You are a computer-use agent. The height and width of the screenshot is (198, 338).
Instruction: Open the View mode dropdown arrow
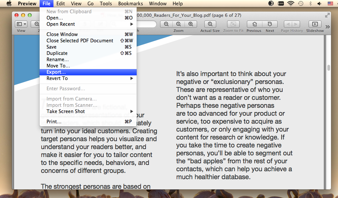(25, 24)
